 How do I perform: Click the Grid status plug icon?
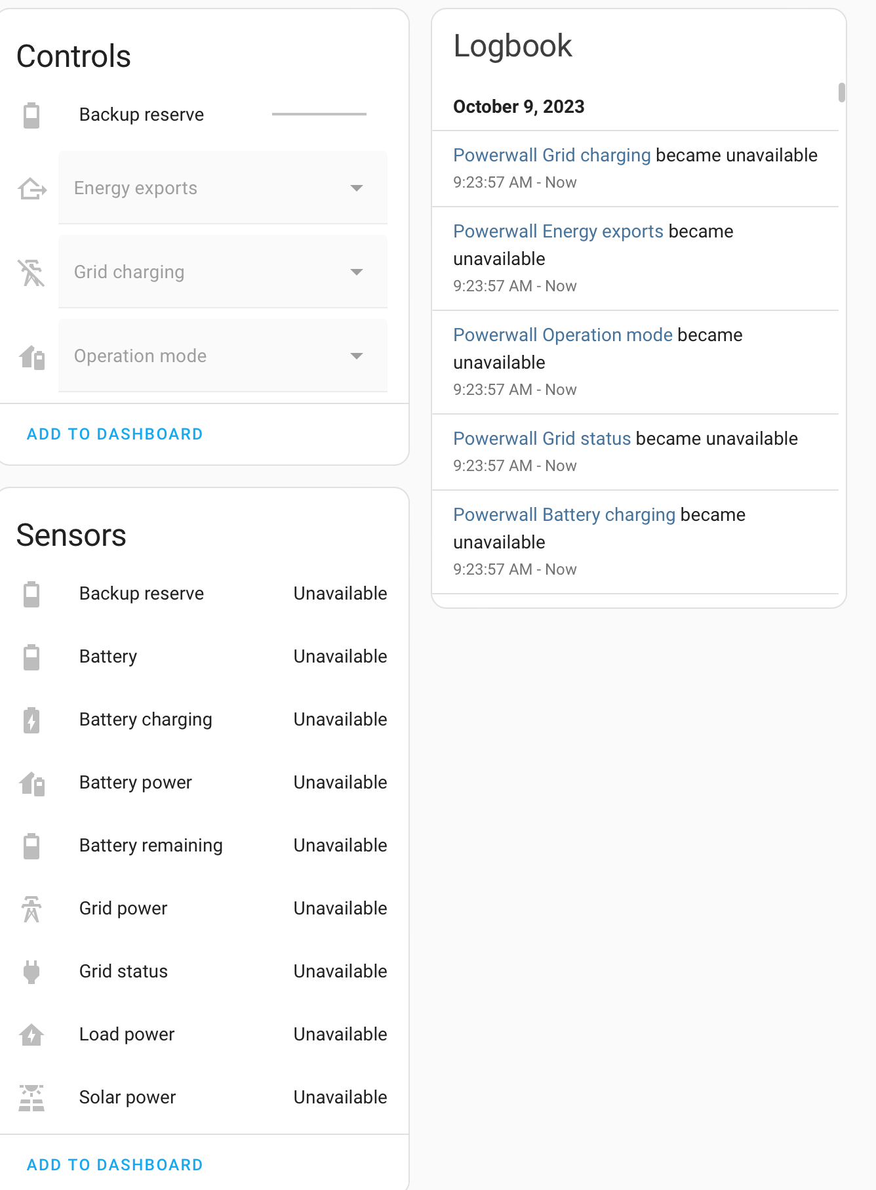[x=30, y=972]
